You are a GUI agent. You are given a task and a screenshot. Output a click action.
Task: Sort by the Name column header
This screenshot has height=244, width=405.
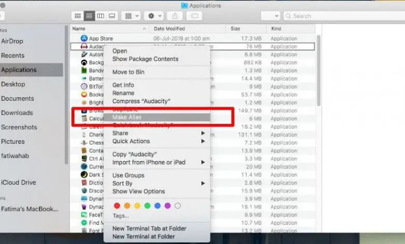click(109, 29)
